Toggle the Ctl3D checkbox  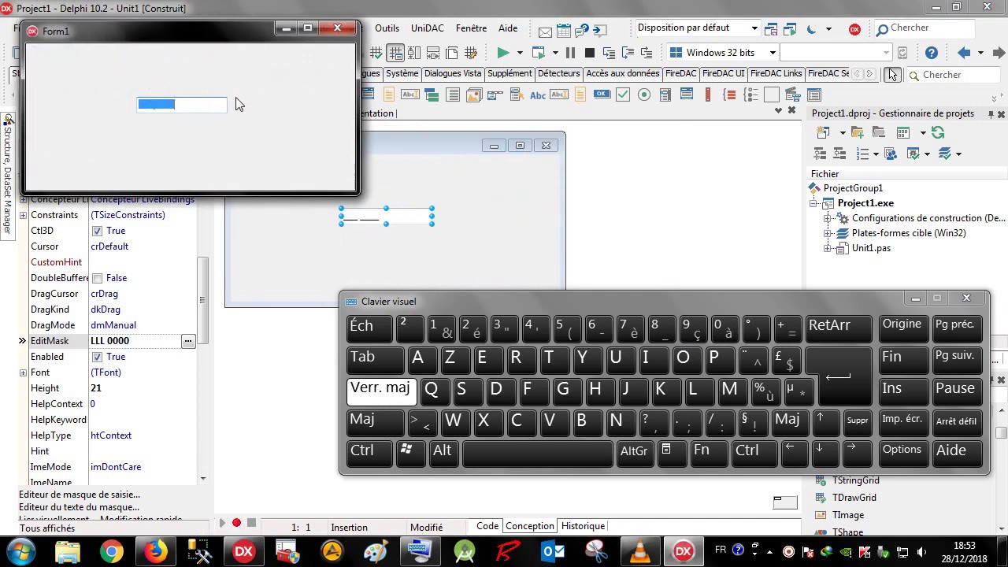(97, 231)
